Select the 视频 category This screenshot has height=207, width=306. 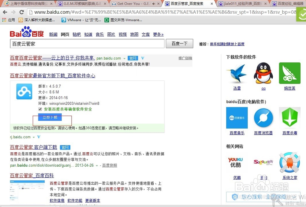123,34
